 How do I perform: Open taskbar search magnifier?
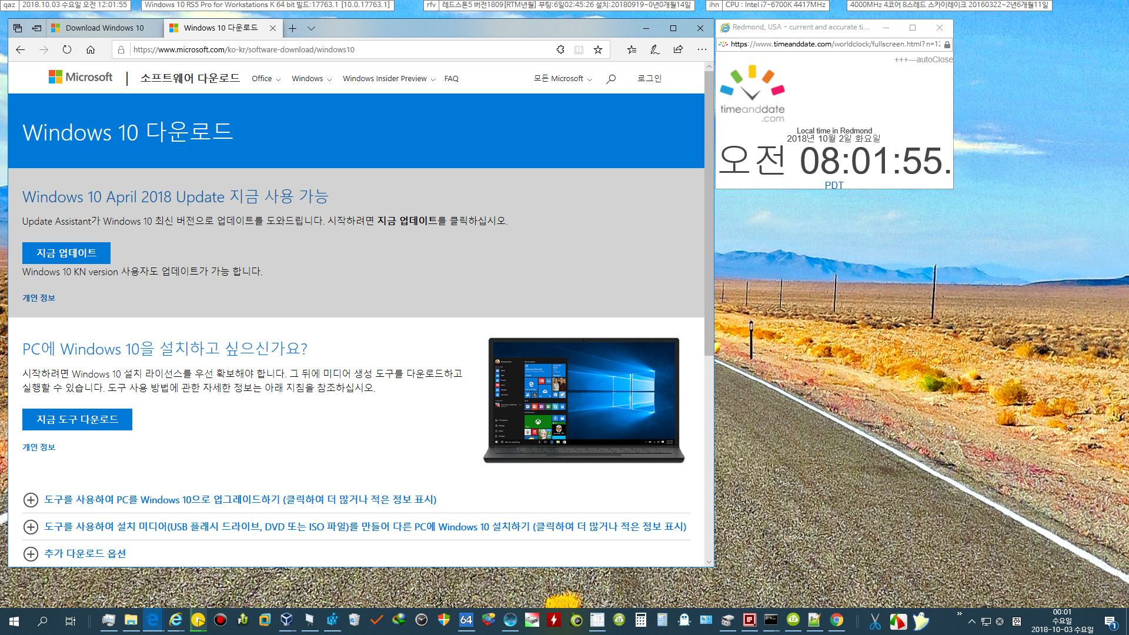point(42,621)
